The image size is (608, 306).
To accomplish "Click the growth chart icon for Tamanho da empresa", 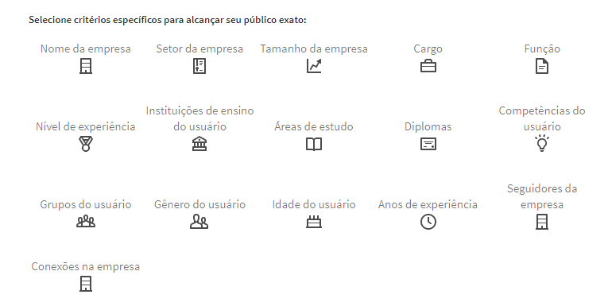I will [314, 66].
